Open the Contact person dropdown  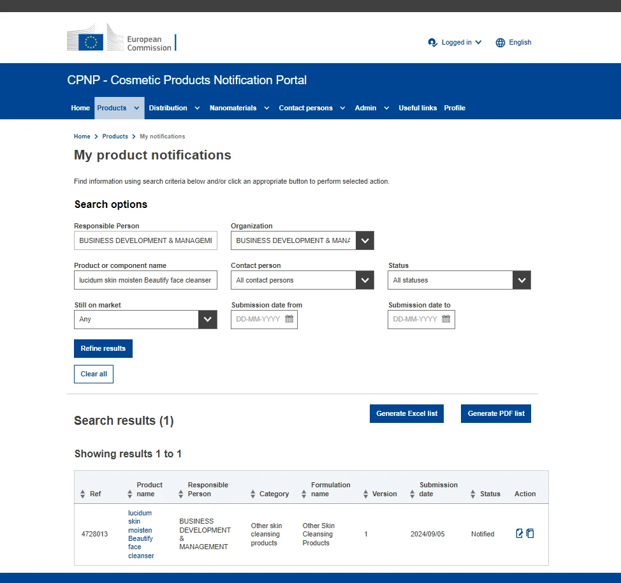(365, 280)
